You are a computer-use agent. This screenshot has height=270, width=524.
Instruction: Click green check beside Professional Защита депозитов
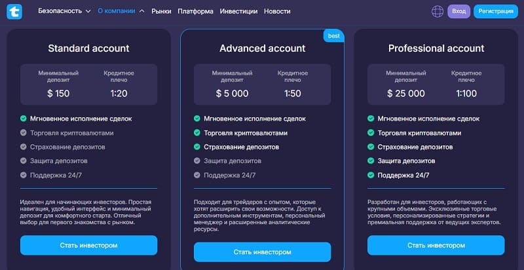coord(371,161)
